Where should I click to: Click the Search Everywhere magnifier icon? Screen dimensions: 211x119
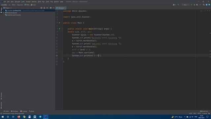[204, 5]
